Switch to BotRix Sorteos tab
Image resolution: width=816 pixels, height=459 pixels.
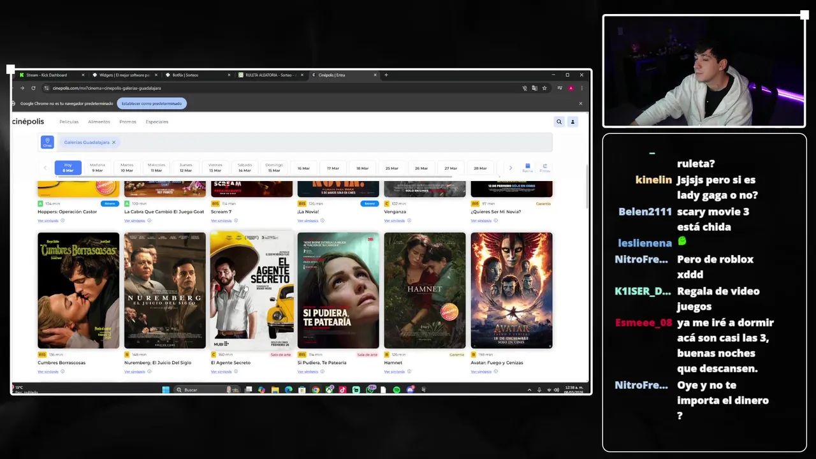(198, 75)
